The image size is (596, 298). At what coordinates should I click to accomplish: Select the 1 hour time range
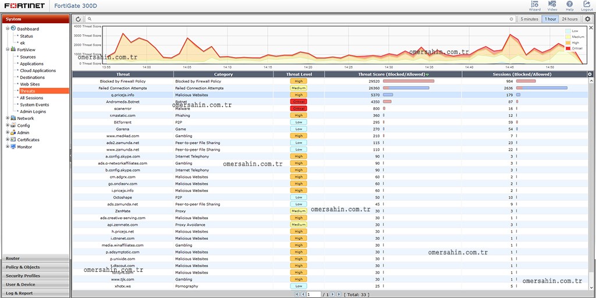(550, 19)
